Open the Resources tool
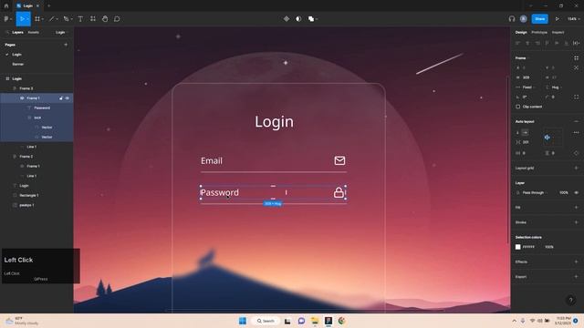Image resolution: width=584 pixels, height=328 pixels. 93,18
